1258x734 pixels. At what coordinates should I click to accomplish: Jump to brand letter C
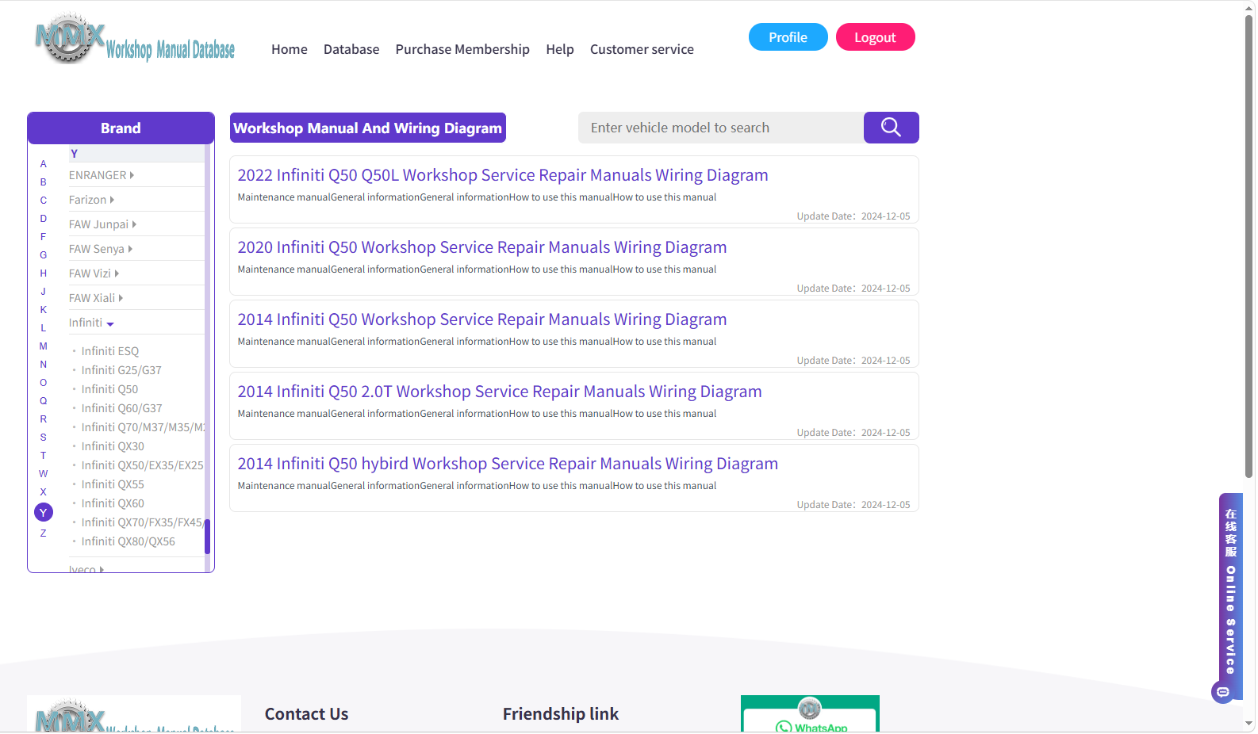44,201
